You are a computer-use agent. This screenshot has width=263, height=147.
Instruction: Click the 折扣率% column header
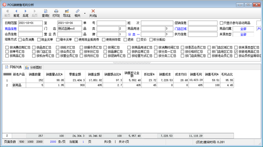click(149, 74)
